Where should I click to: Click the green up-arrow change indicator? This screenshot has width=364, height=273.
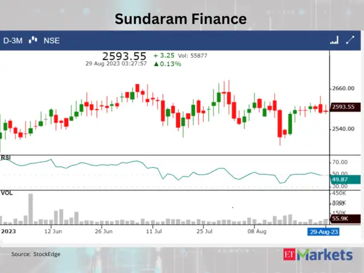point(156,64)
